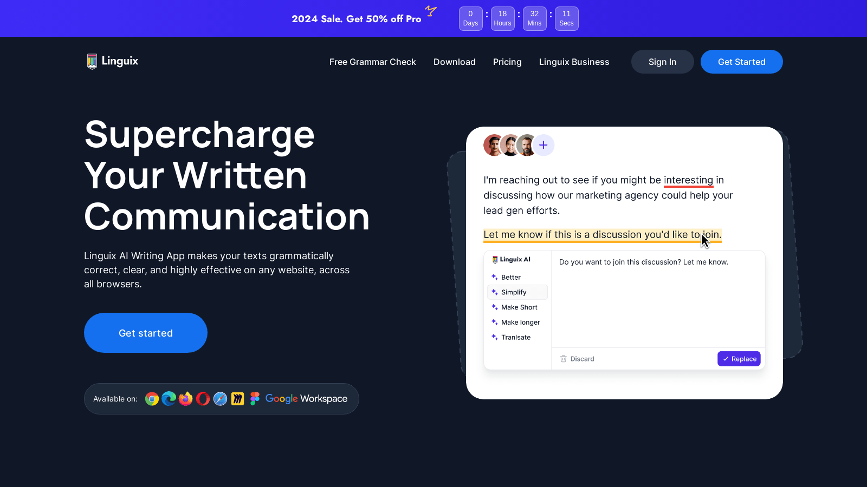Viewport: 867px width, 487px height.
Task: Click the sparkle icon beside Tranlsate
Action: click(495, 337)
